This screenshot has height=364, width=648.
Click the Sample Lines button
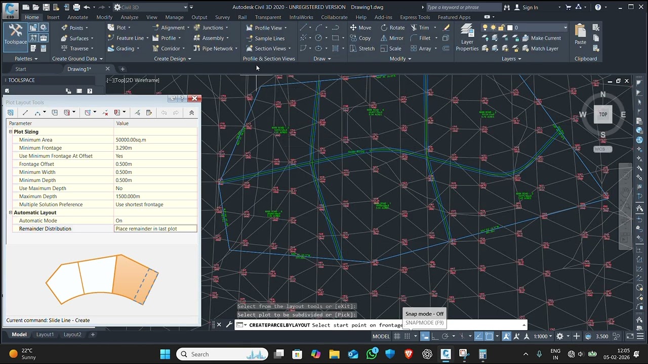tap(265, 38)
